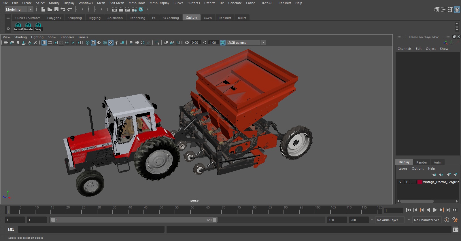Toggle visibility V on Vintage_Tractor layer
The width and height of the screenshot is (461, 241).
point(400,182)
